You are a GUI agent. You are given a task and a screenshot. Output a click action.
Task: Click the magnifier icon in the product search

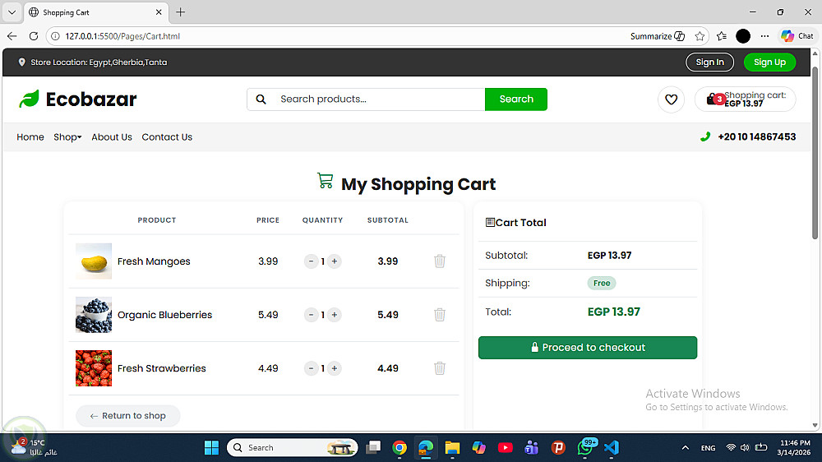click(261, 99)
